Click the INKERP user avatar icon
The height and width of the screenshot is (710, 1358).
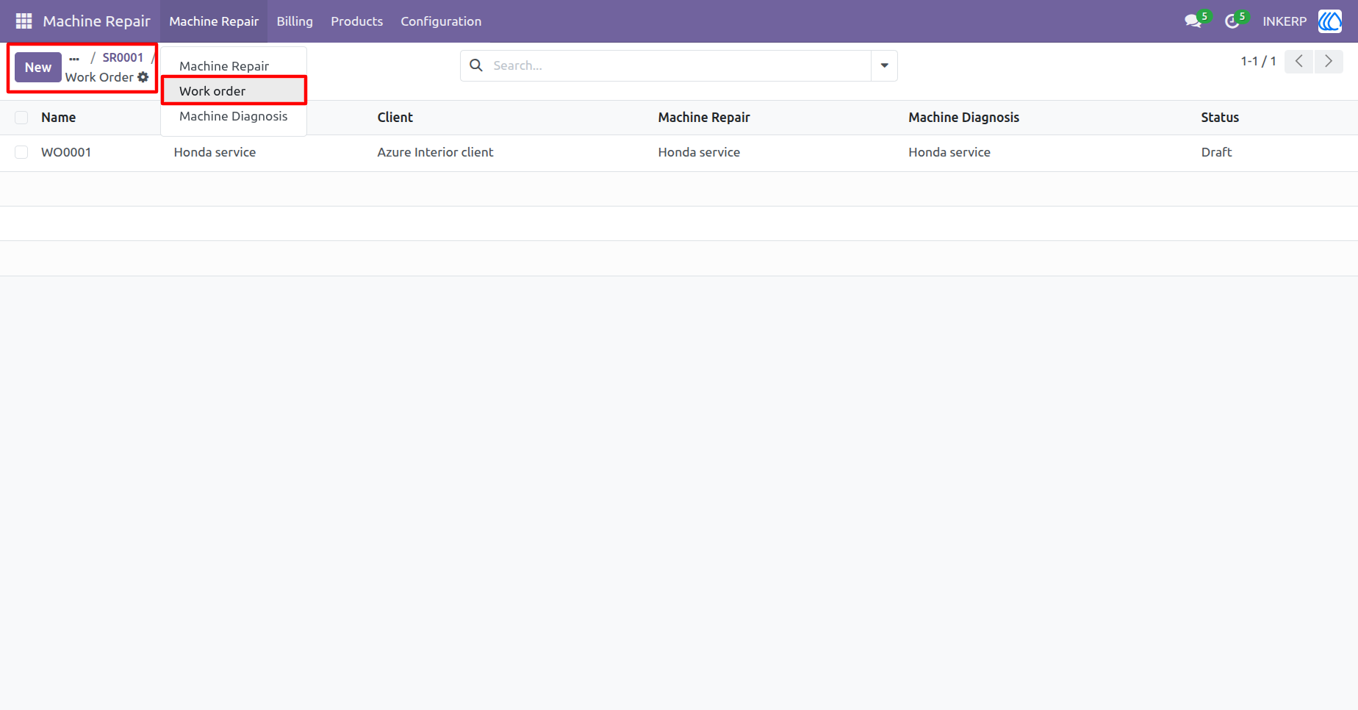(1330, 21)
